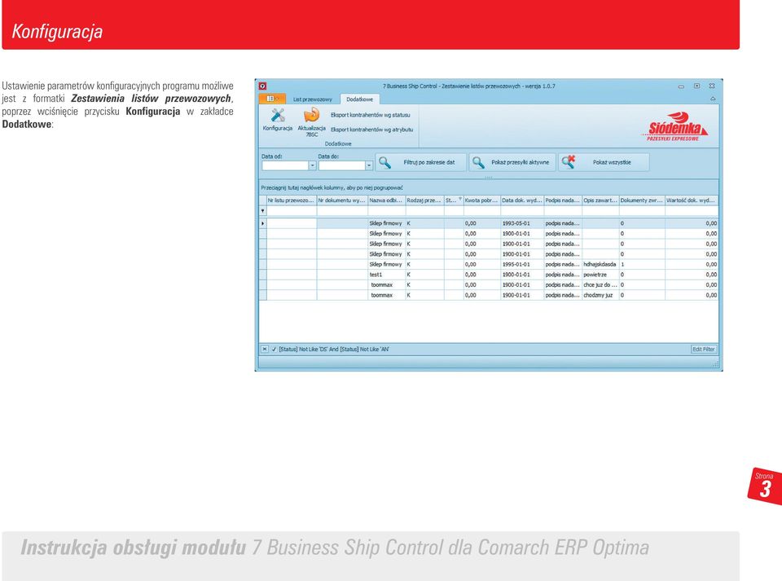This screenshot has width=782, height=581.
Task: Click Pokaż przesyłki aktywne button
Action: (512, 162)
